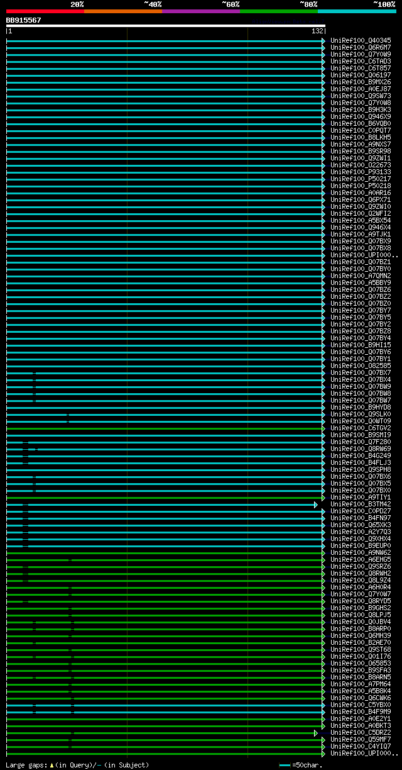Select the UniRef100_Q6PX71 label

tap(361, 199)
